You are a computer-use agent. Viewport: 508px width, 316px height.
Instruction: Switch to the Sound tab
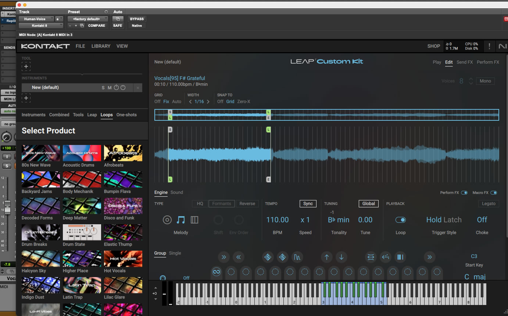point(177,192)
